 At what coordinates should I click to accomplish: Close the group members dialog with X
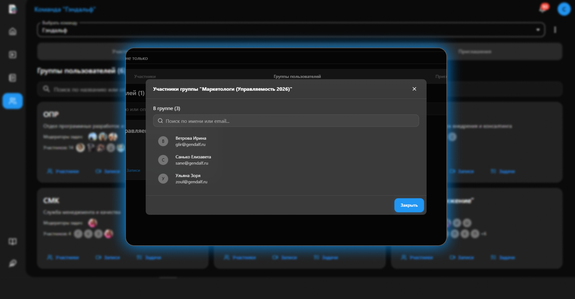[x=414, y=89]
